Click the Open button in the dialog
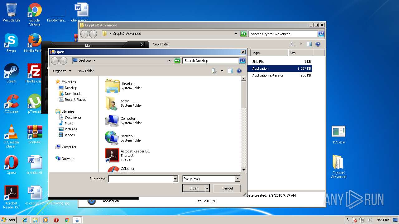 click(x=194, y=188)
